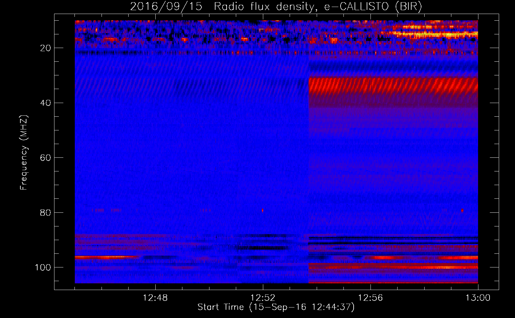515x318 pixels.
Task: Click the 12:48 time tick label
Action: (x=155, y=298)
